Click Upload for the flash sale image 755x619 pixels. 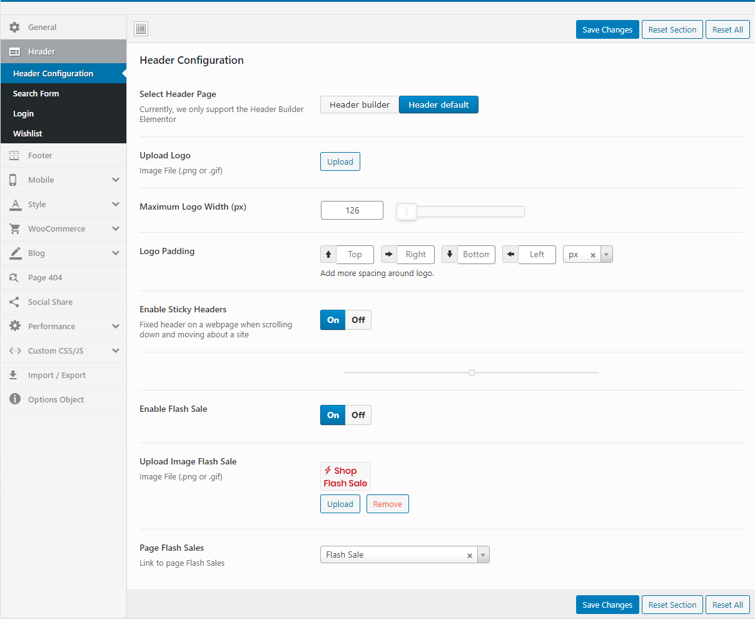pos(340,504)
